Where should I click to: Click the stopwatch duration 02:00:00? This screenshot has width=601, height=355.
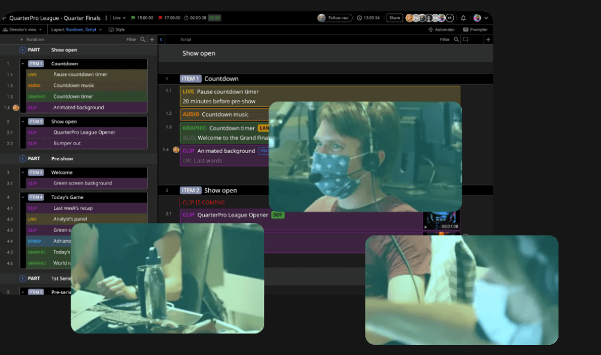point(195,18)
